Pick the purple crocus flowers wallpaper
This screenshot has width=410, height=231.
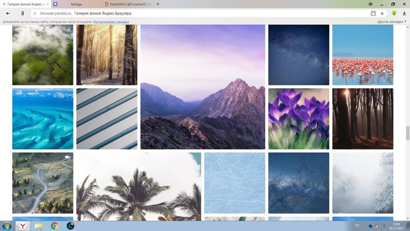pos(298,119)
